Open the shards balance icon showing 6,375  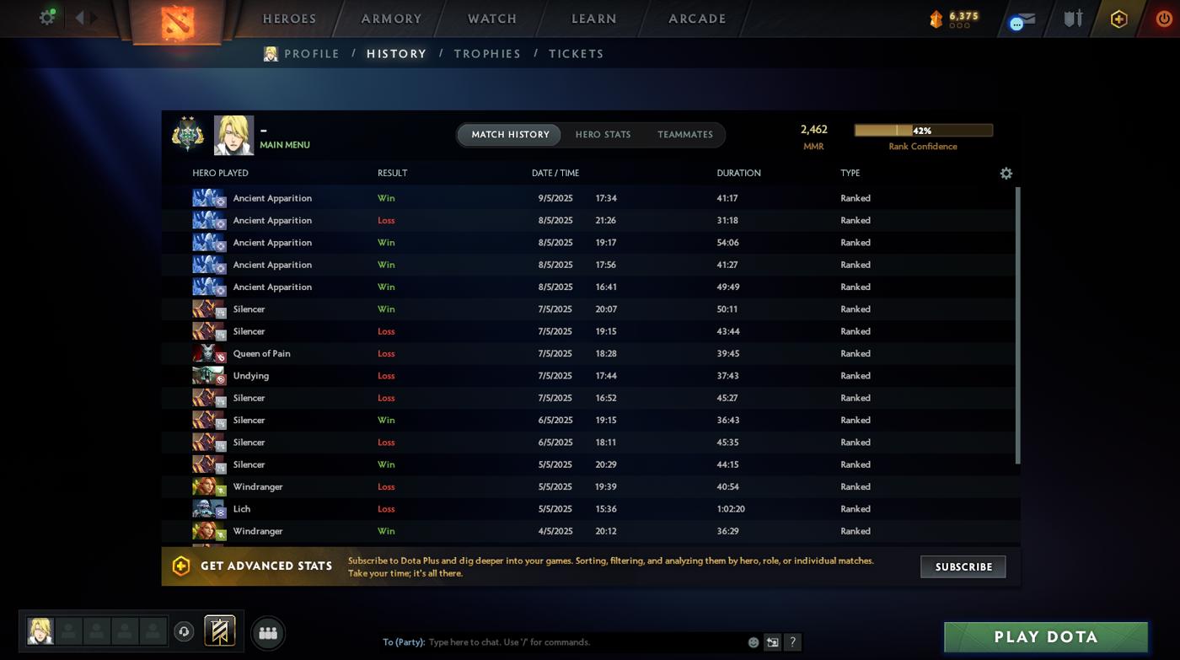point(936,19)
